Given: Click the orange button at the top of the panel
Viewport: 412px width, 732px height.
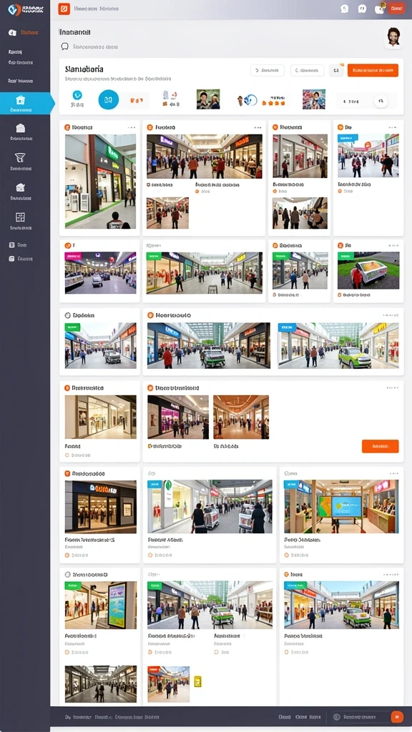Looking at the screenshot, I should coord(373,70).
